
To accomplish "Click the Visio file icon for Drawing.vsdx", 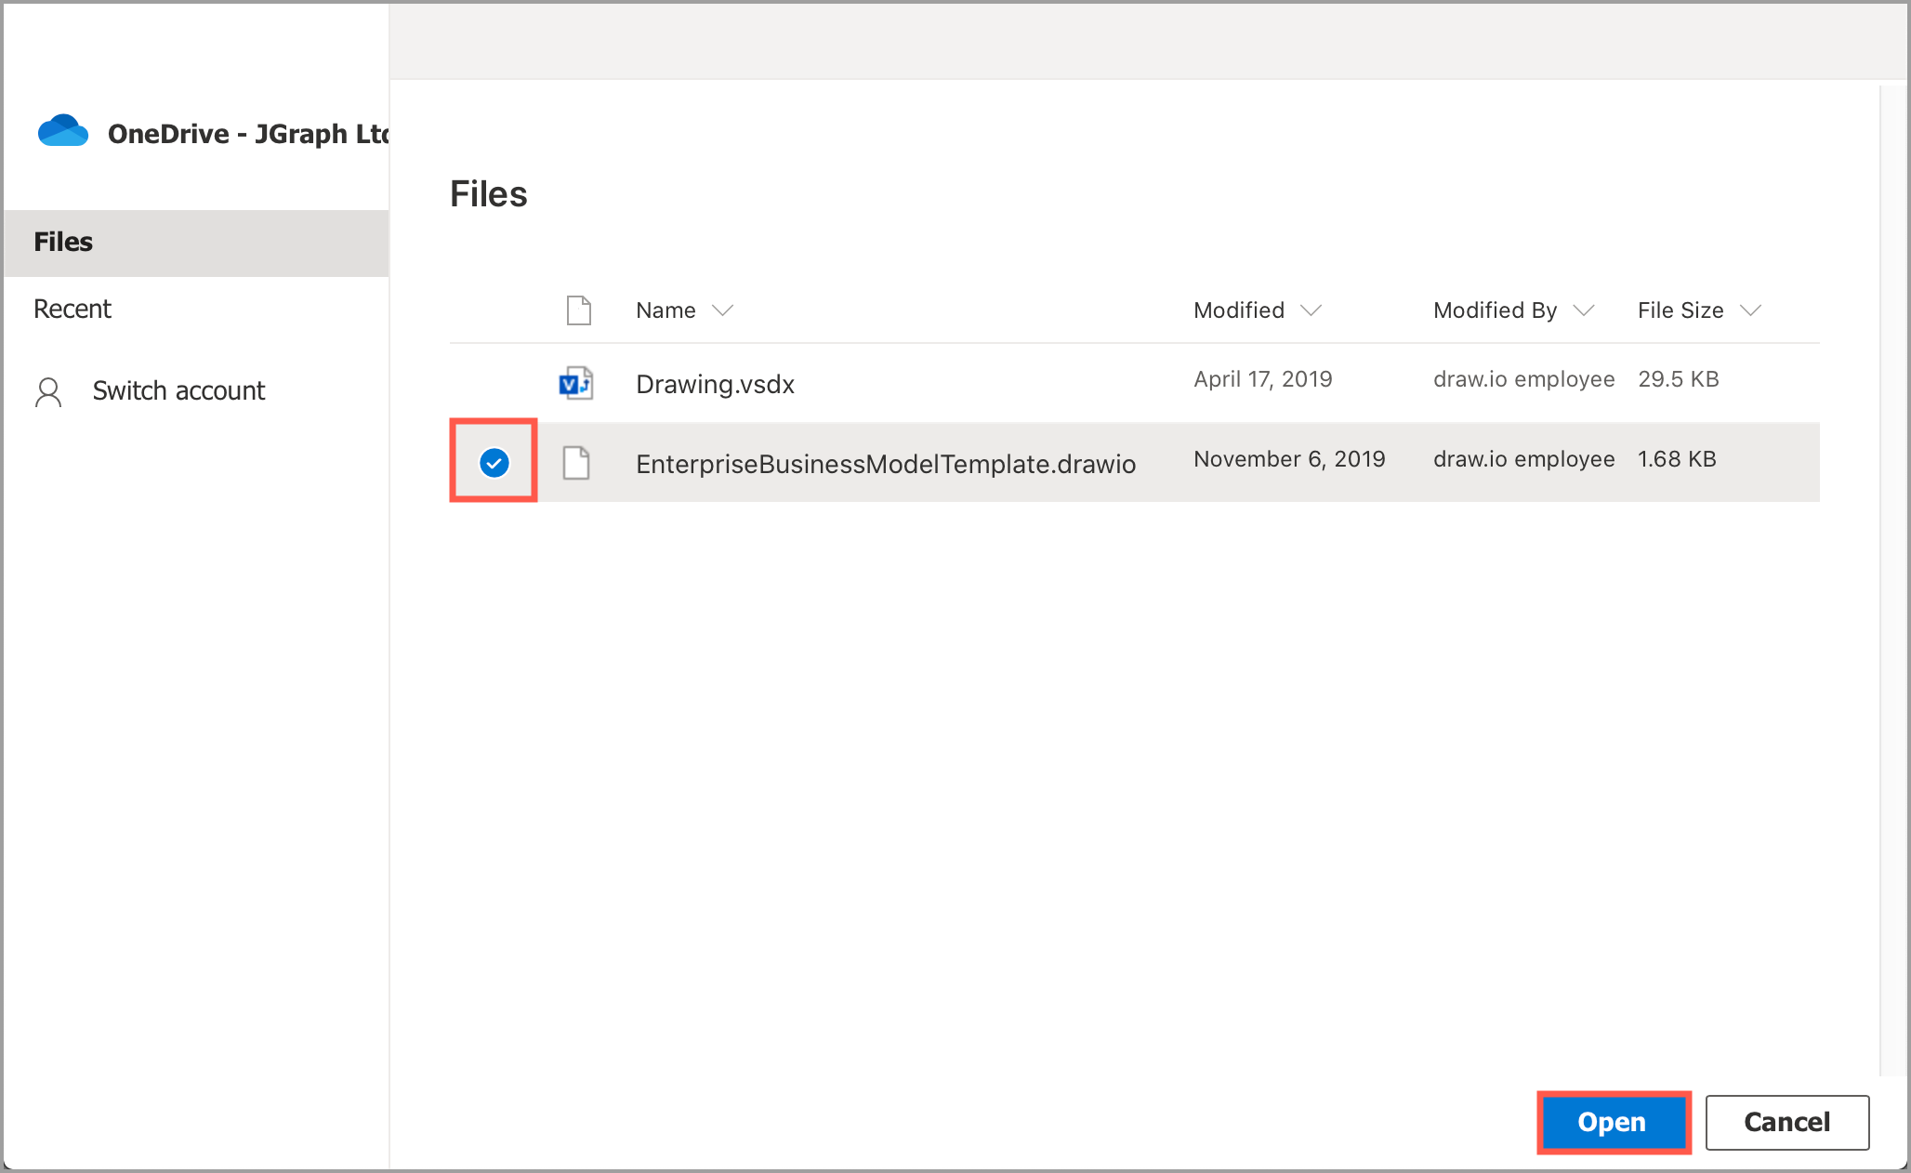I will pyautogui.click(x=576, y=382).
